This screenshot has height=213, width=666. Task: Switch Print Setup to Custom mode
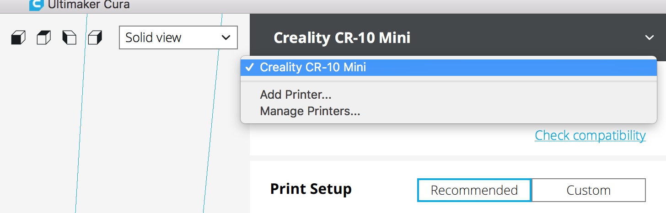tap(588, 190)
